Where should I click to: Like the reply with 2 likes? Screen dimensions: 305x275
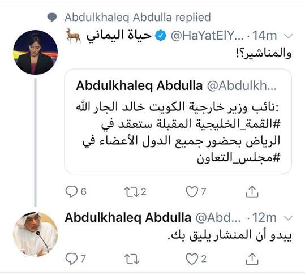(192, 259)
